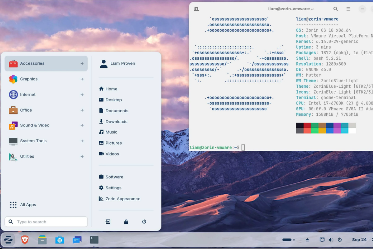
Task: Click the terminal prompt line liam@zorin-vmware
Action: point(214,148)
